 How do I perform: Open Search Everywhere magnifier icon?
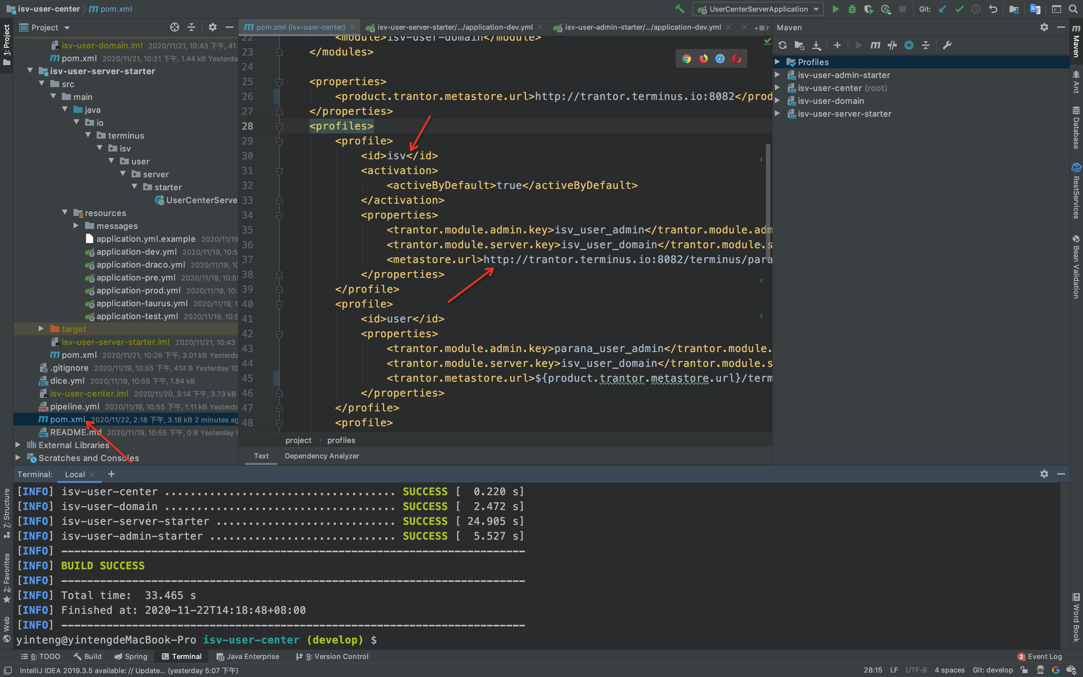tap(1073, 9)
